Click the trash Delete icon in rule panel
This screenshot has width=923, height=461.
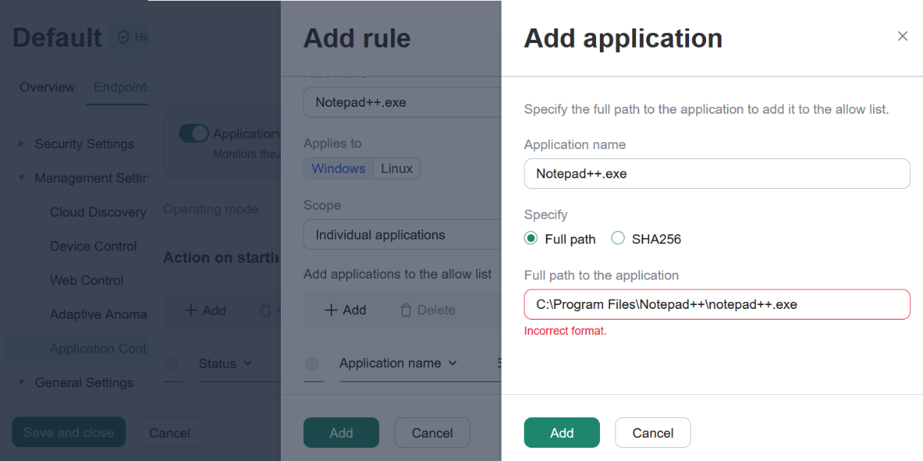(x=406, y=310)
